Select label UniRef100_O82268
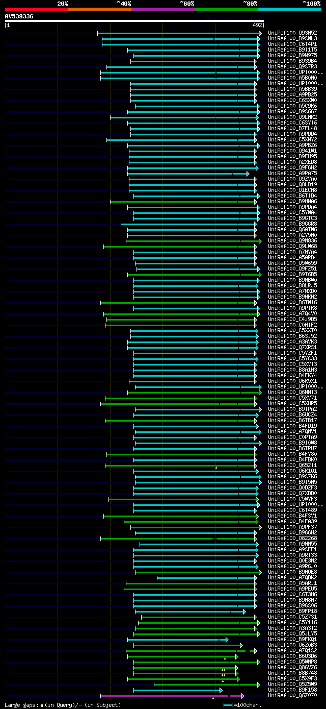 [292, 538]
